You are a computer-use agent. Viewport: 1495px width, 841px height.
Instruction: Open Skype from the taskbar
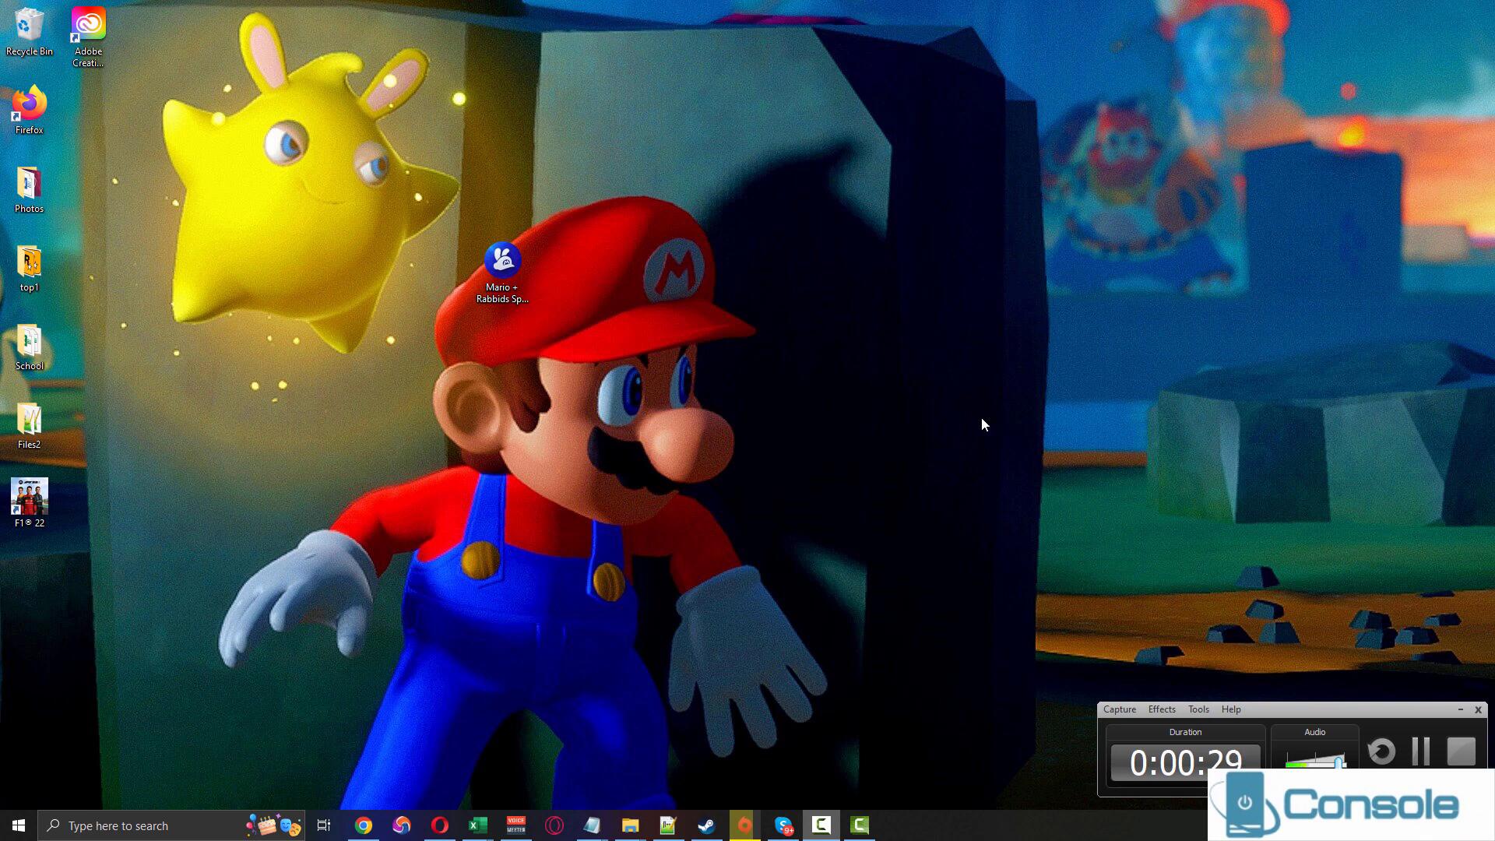coord(783,825)
